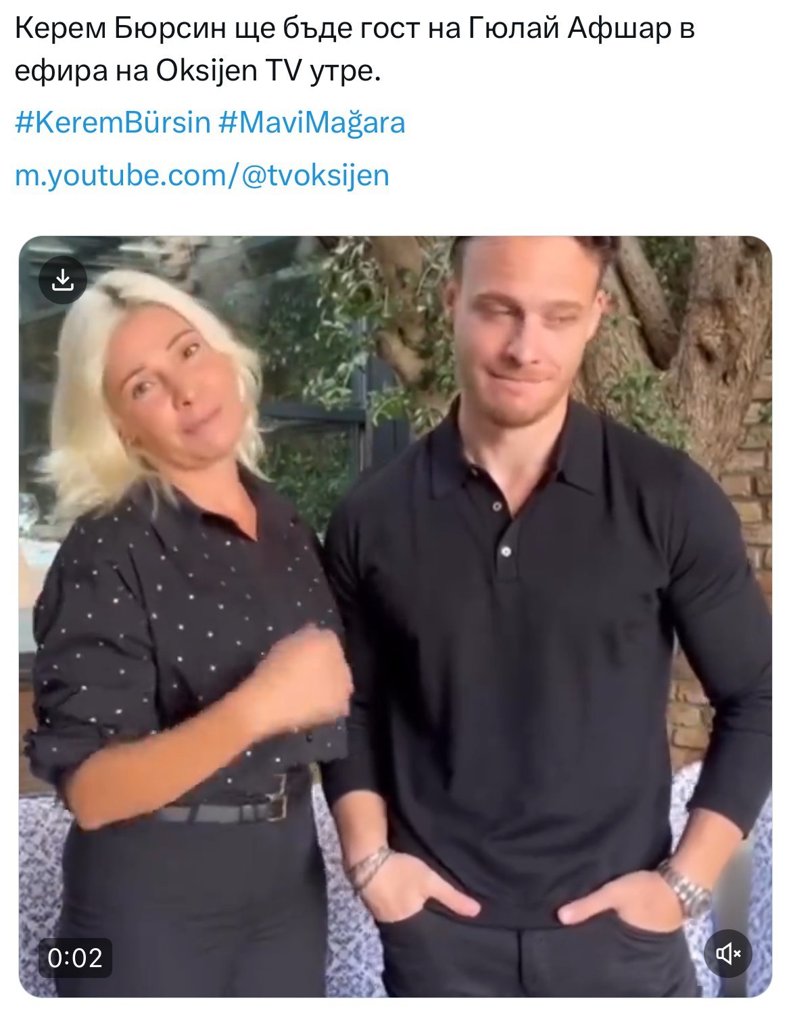Open the m.youtube.com/@tvoksijen link
Screen dimensions: 791x1028
(x=202, y=176)
